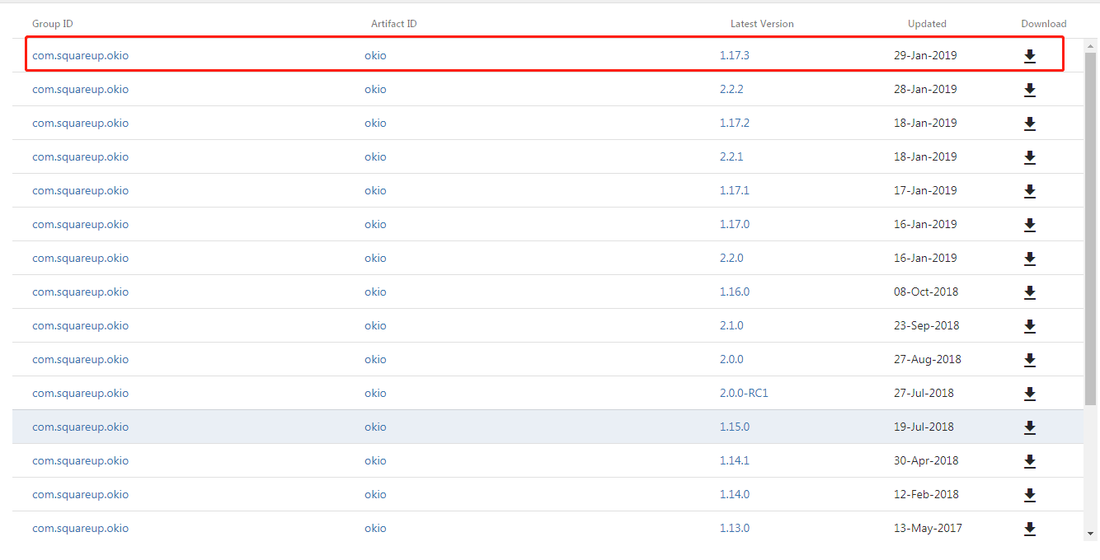Open version 1.14.1 details

(734, 460)
